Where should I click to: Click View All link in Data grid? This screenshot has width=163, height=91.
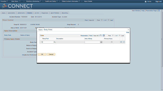click(96, 36)
